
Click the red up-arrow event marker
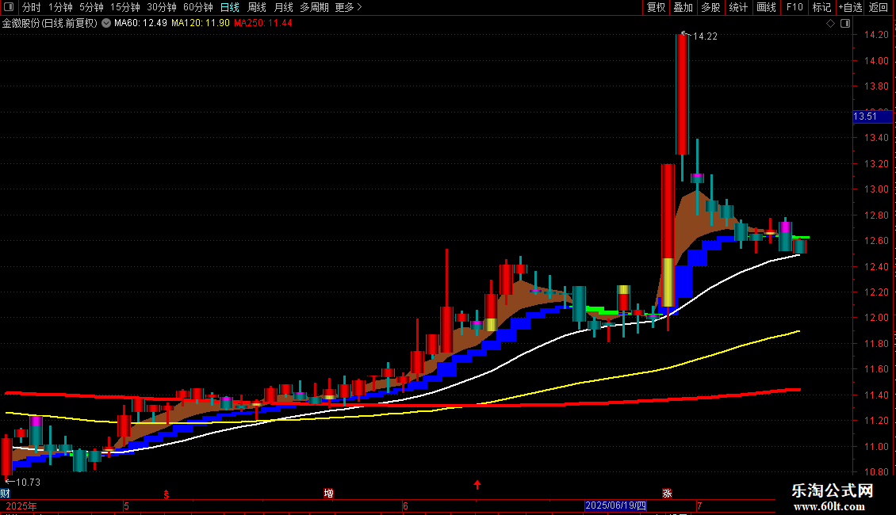pos(477,485)
